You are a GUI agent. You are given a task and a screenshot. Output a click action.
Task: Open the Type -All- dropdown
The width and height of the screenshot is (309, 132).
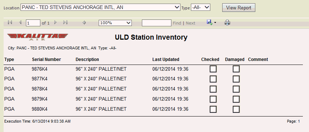pos(201,8)
